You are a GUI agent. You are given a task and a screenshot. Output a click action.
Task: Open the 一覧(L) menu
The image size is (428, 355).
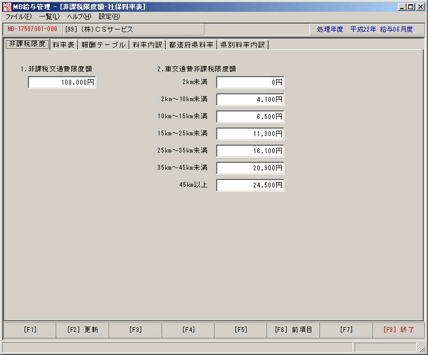click(49, 17)
